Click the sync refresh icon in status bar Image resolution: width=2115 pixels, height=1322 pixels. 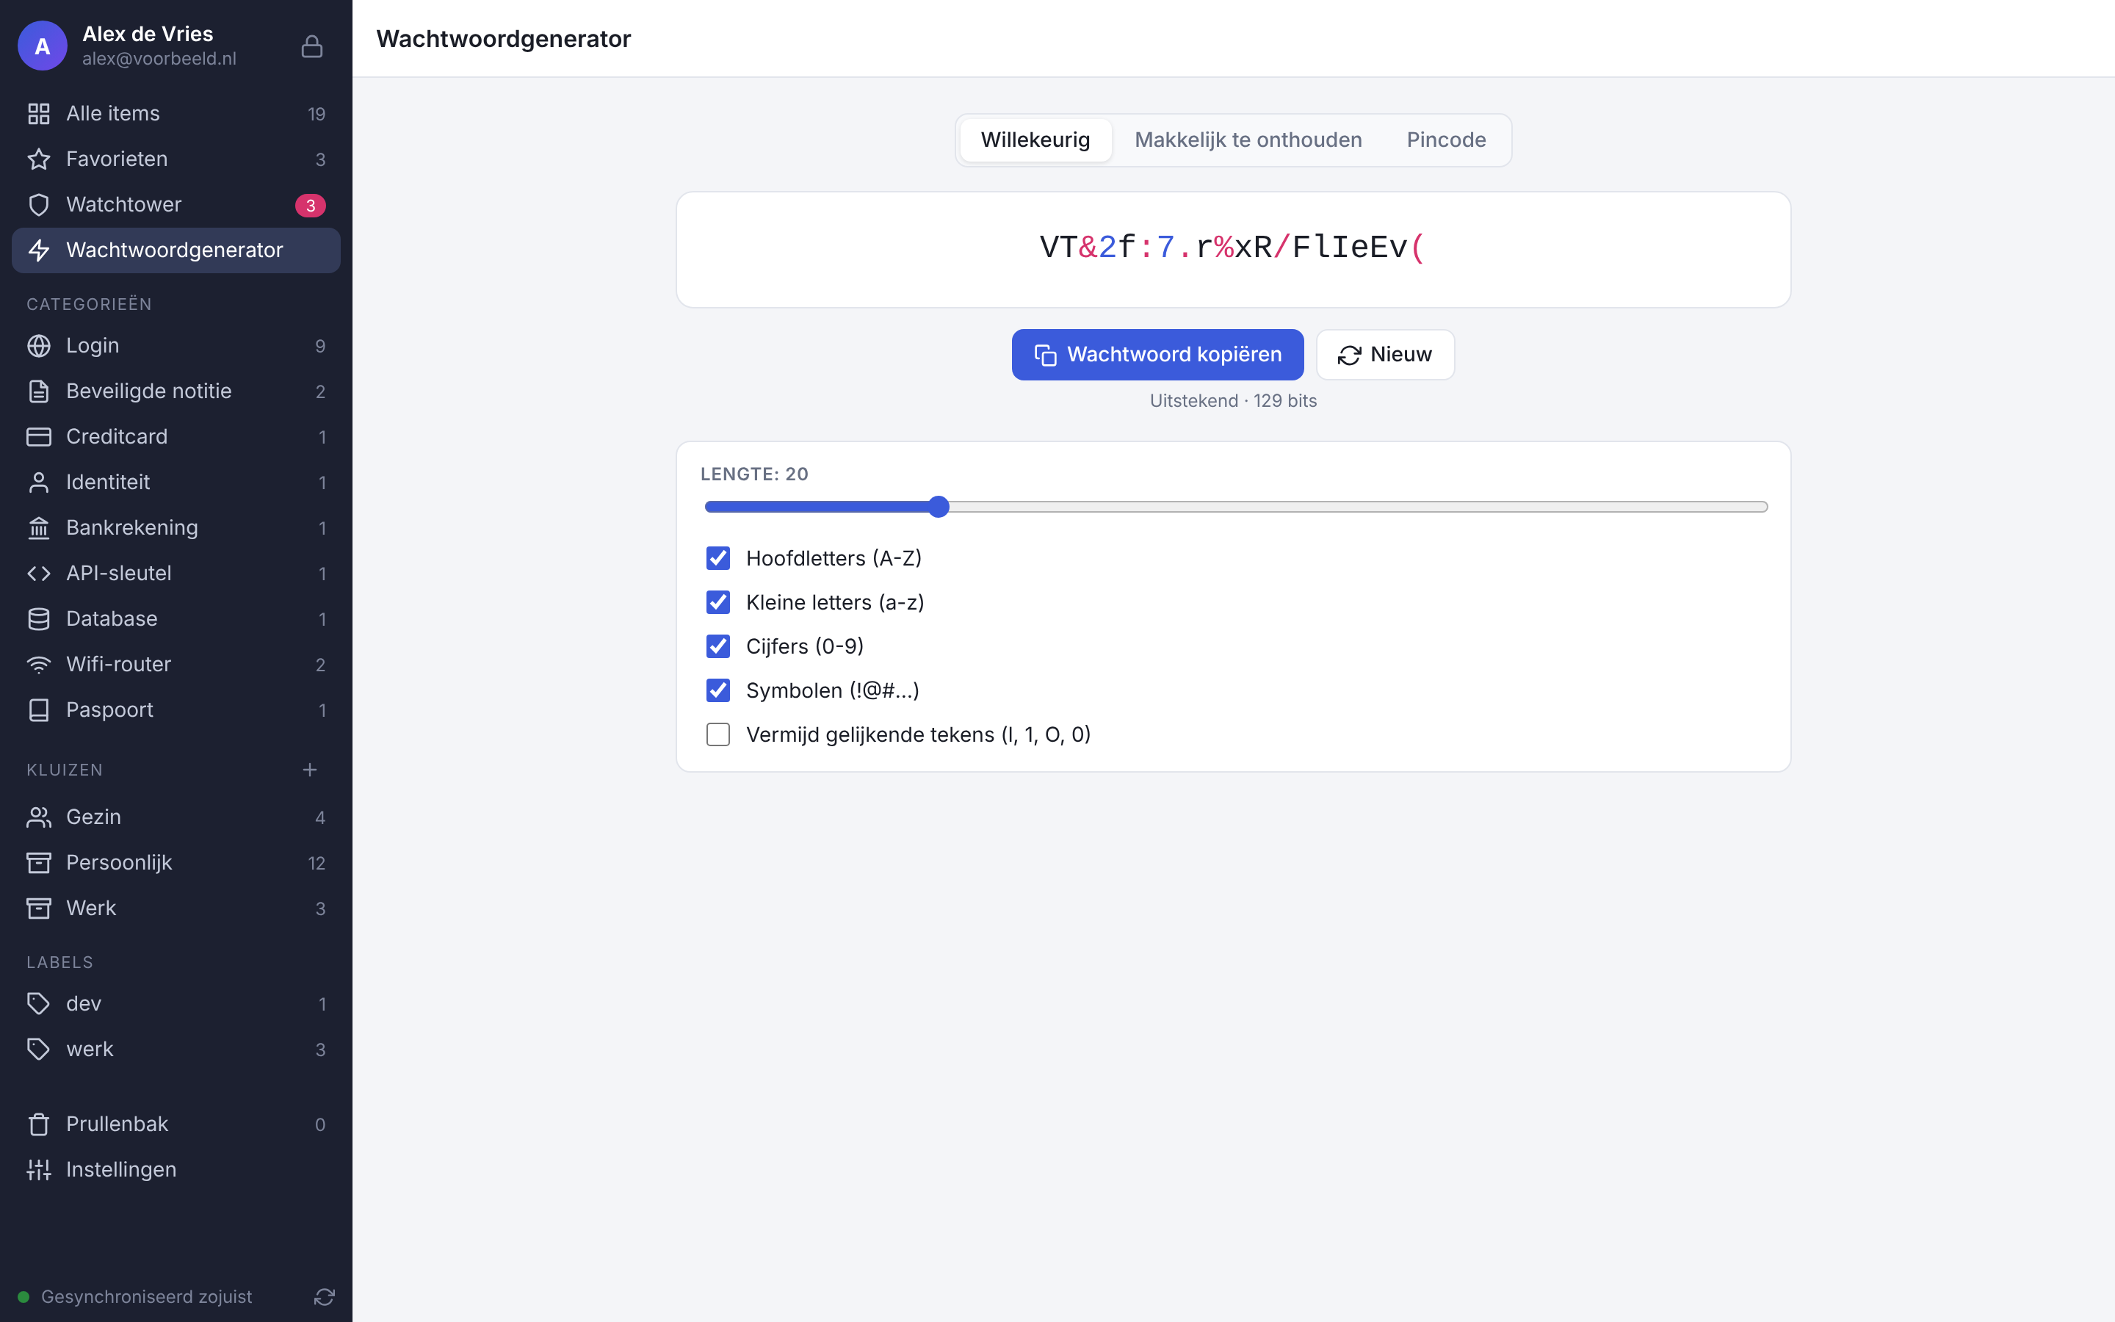(325, 1296)
